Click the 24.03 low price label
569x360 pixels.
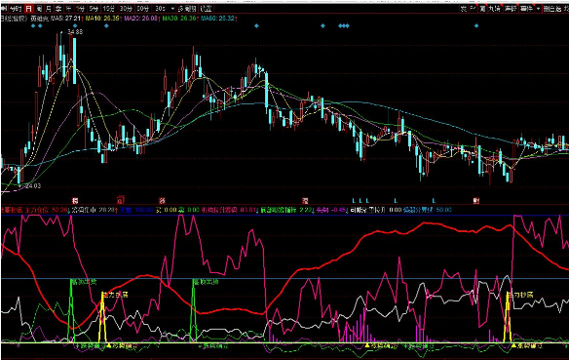pyautogui.click(x=33, y=186)
